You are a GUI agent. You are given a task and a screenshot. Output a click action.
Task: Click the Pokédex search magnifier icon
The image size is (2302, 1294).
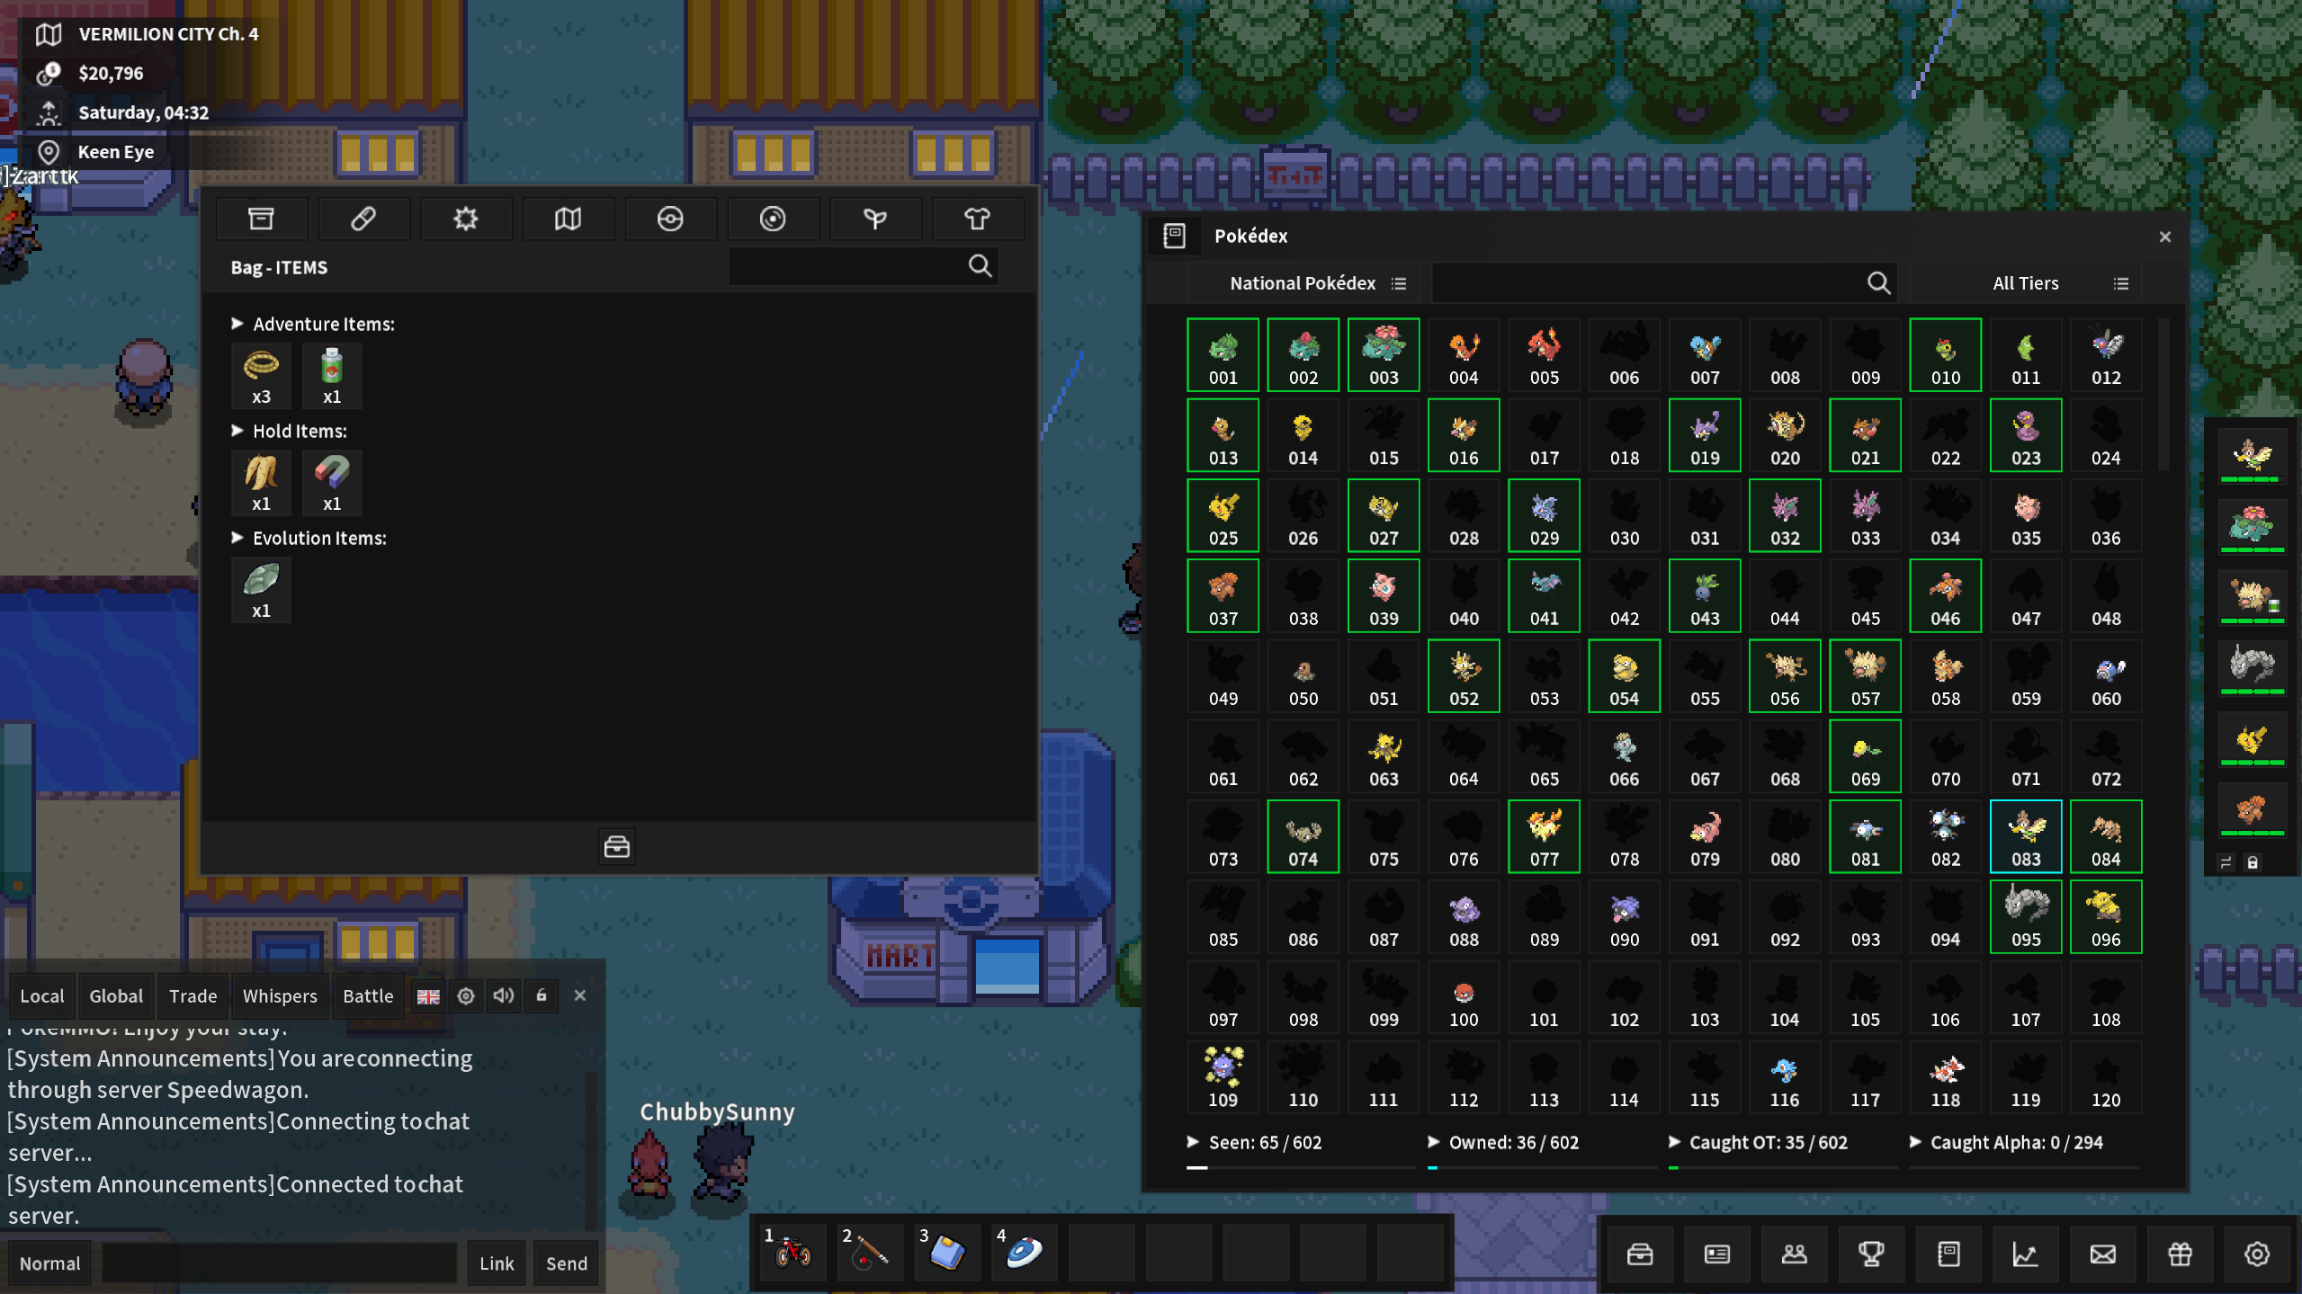point(1878,283)
